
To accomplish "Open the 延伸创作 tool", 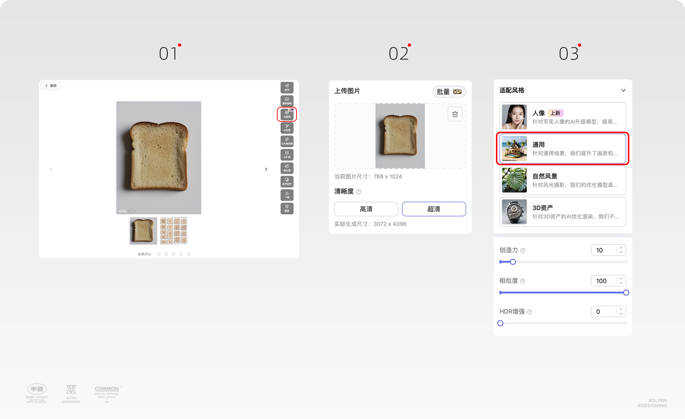I will 287,182.
